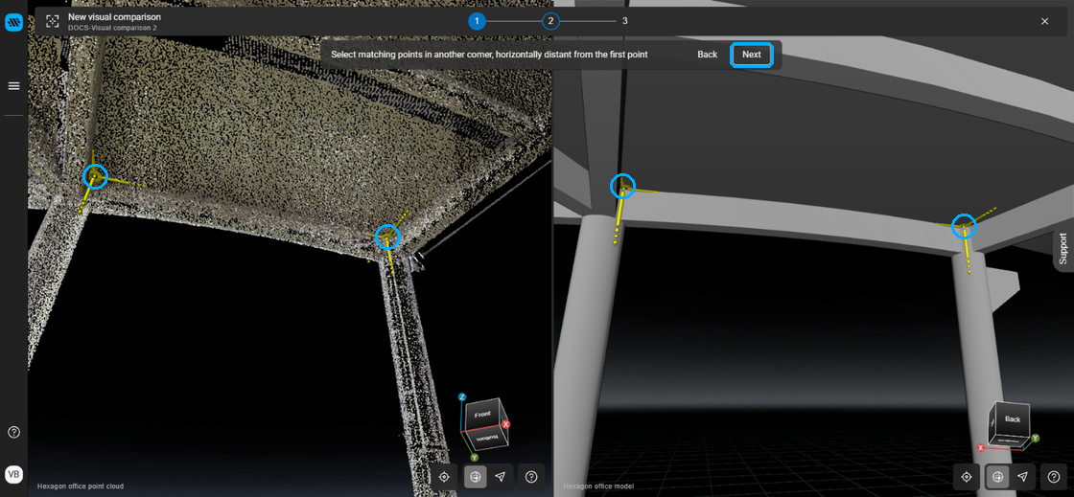Click the 'DOCS-Visual comparison 2' subtitle
This screenshot has height=497, width=1074.
pyautogui.click(x=112, y=28)
